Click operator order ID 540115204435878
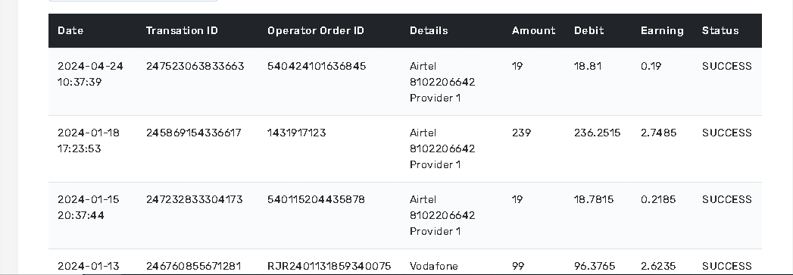The height and width of the screenshot is (275, 793). [x=316, y=200]
